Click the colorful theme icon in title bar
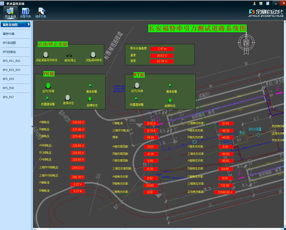286x230 pixels. [261, 3]
